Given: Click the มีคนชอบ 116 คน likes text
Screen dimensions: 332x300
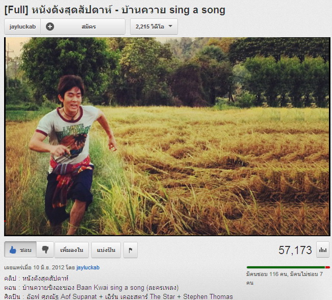Looking at the screenshot, I should coord(267,274).
